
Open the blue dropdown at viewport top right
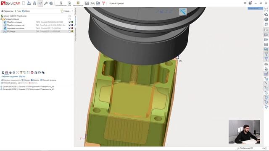click(255, 8)
